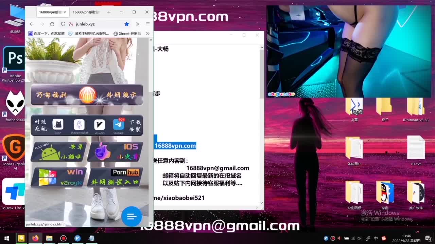Click the v2rayNG icon
435x244 pixels.
pos(99,125)
